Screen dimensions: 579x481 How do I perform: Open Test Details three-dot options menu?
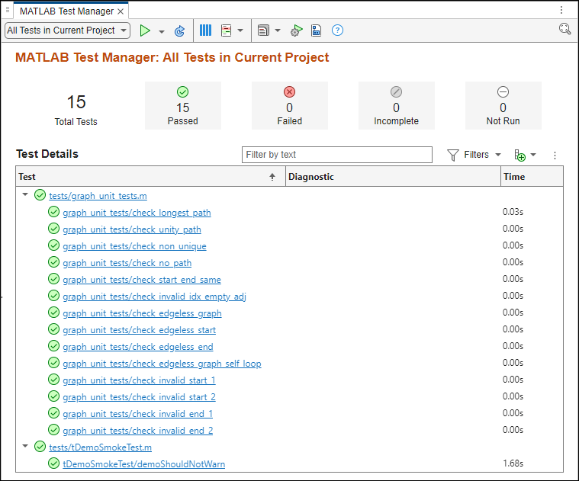(555, 156)
